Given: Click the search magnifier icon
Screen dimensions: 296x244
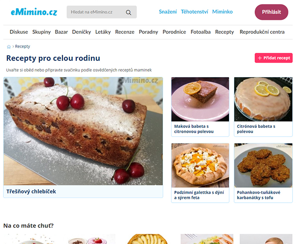Looking at the screenshot, I should tap(128, 12).
